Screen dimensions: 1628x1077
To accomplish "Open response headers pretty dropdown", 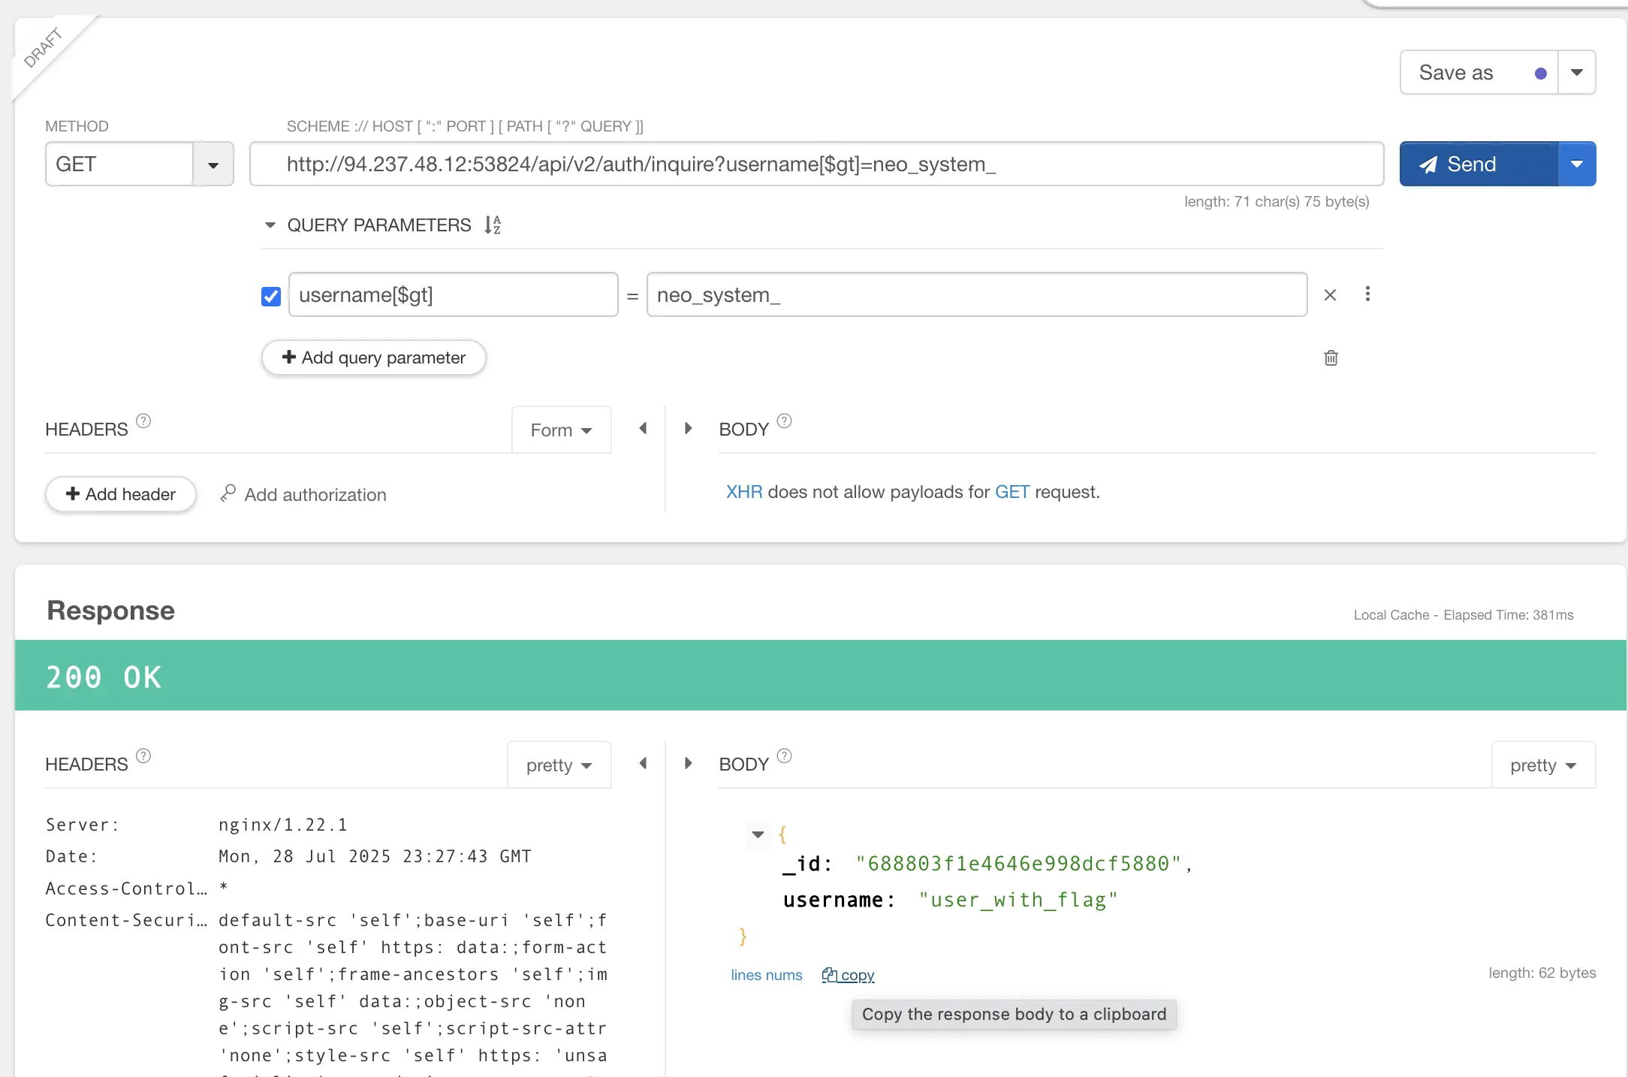I will click(x=559, y=765).
